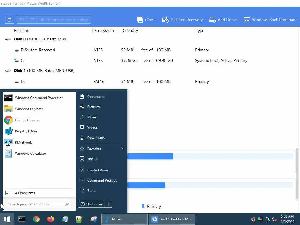Open command prompt icon on taskbar
Viewport: 300px width, 225px height.
tap(22, 219)
